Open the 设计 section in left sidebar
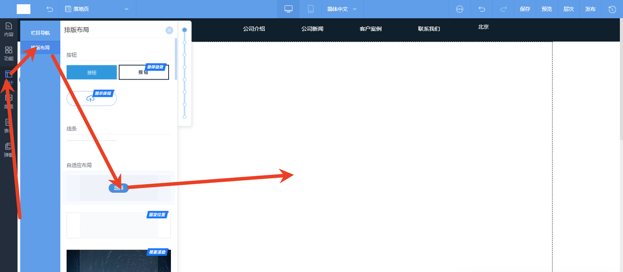Viewport: 623px width, 272px height. coord(9,78)
